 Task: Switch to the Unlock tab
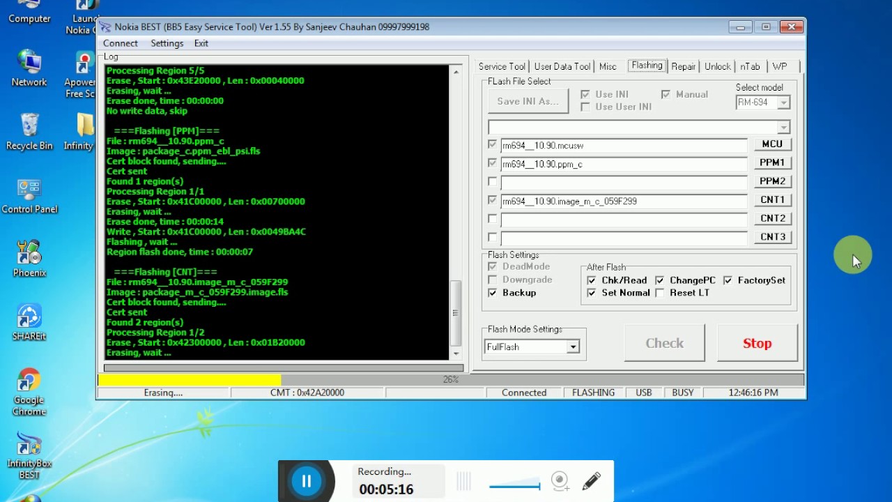click(x=718, y=66)
